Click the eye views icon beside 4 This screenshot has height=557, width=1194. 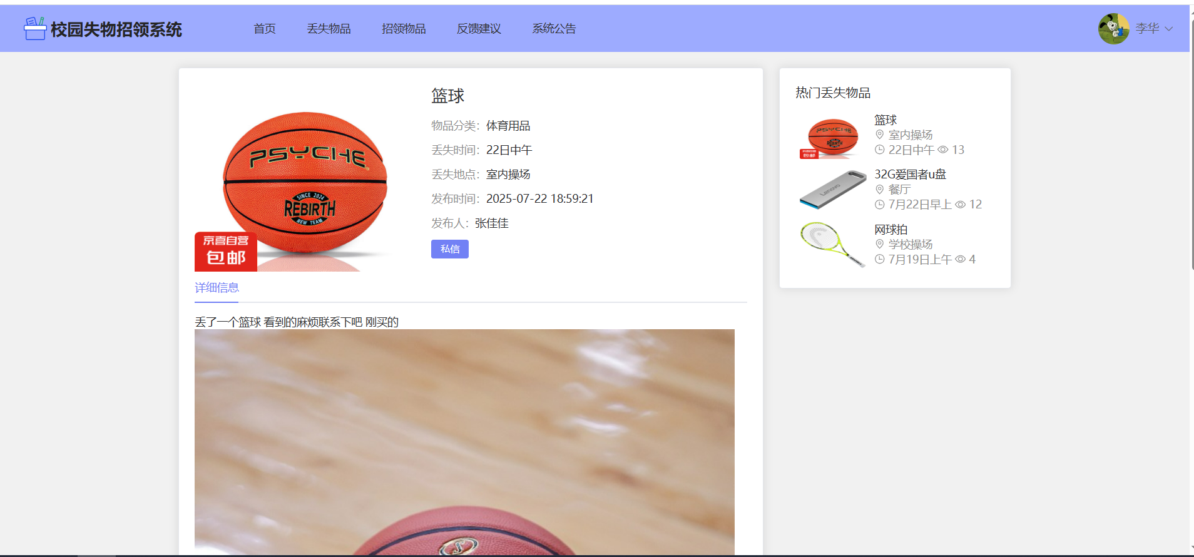point(961,260)
